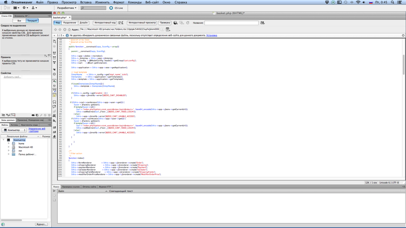
Task: Click the Indent Code icon
Action: point(54,127)
